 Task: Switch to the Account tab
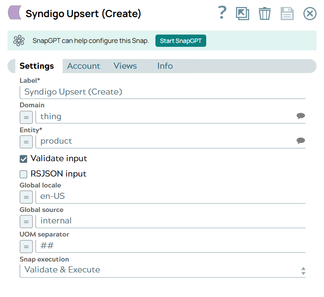84,66
